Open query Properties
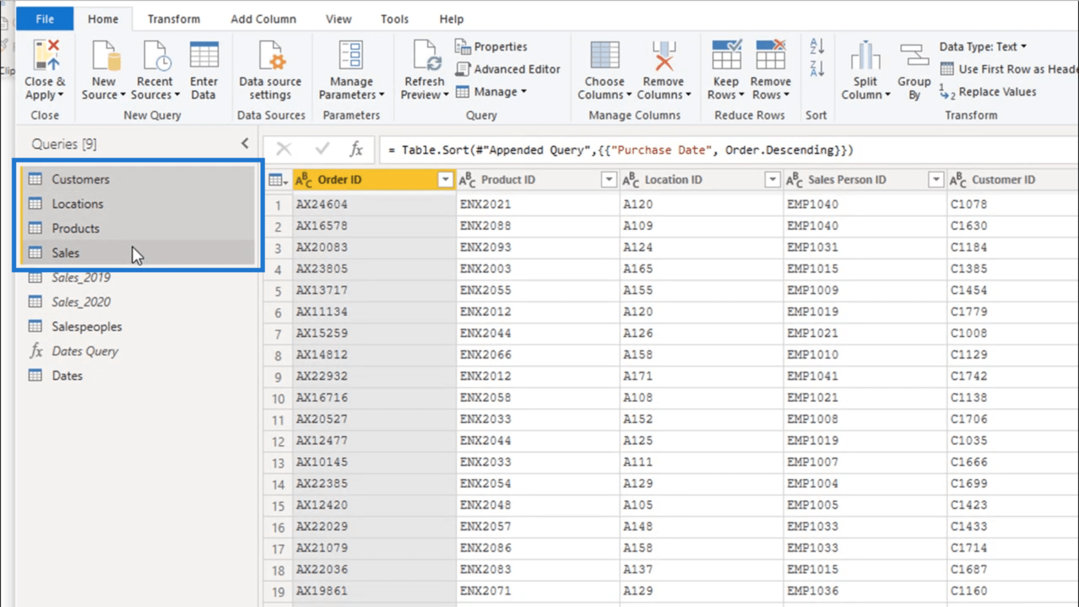The width and height of the screenshot is (1079, 607). pyautogui.click(x=491, y=46)
